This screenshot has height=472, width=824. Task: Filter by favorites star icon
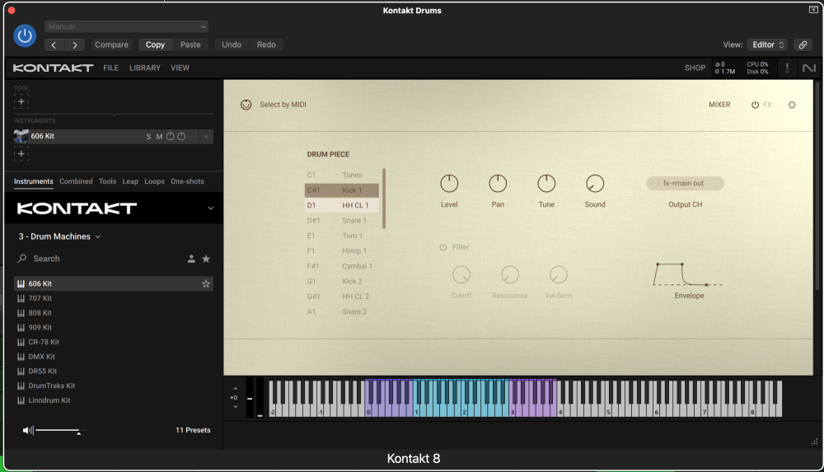pos(206,259)
